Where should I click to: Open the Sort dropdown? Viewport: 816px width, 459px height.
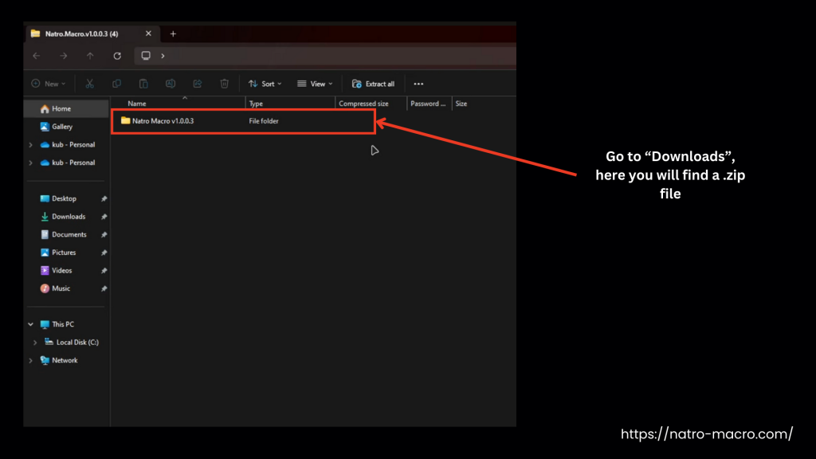click(265, 84)
